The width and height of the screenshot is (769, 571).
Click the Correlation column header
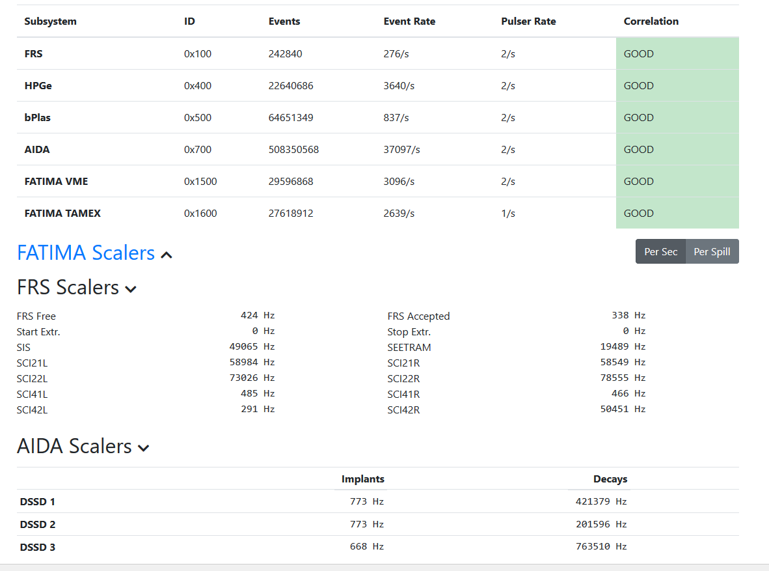[651, 21]
